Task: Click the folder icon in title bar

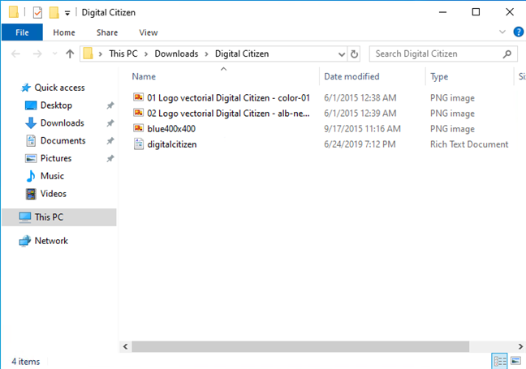Action: click(14, 12)
